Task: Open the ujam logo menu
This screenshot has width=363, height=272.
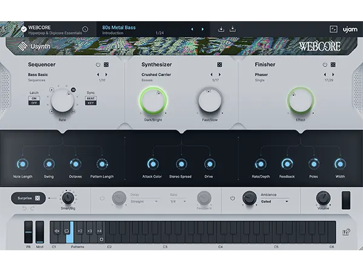Action: pos(350,30)
